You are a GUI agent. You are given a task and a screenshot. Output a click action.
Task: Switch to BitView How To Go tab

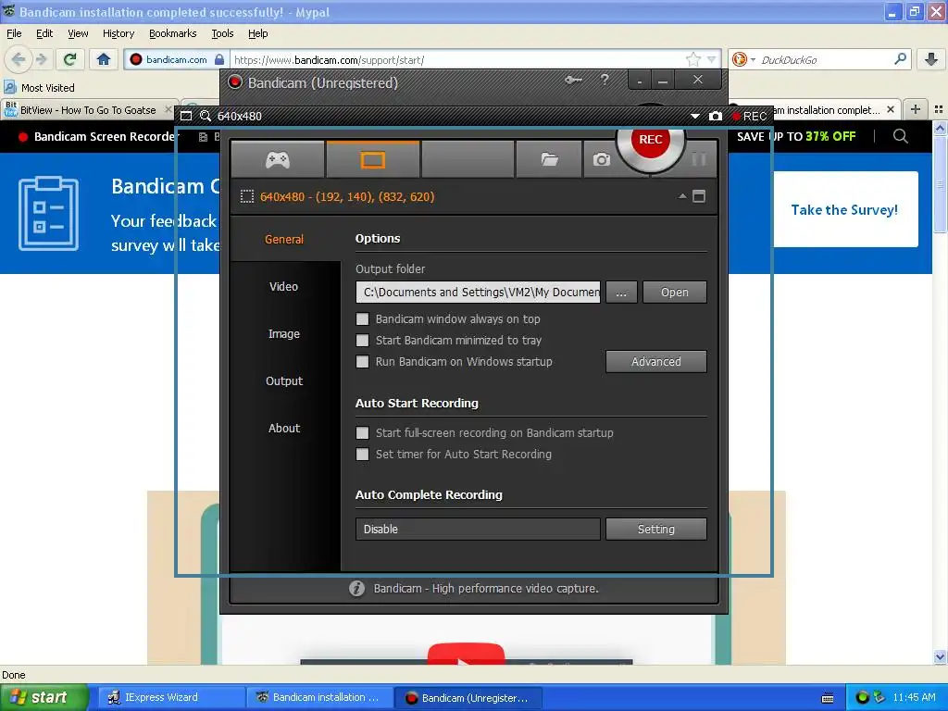click(x=88, y=110)
